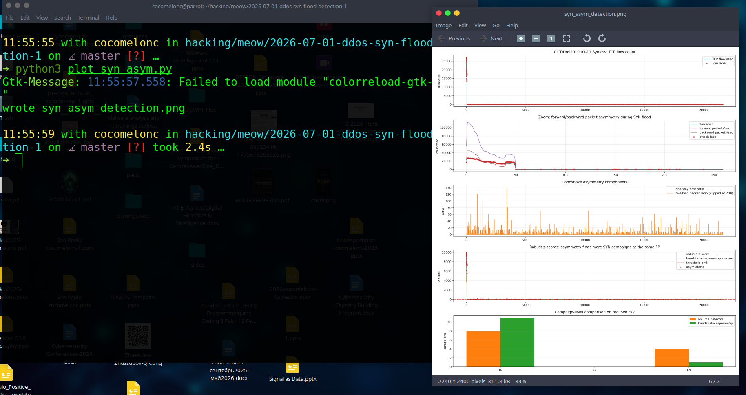
Task: Open the Go menu in viewer
Action: coord(496,25)
